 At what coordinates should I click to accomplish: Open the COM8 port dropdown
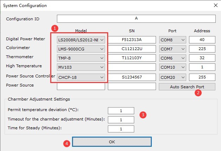[x=173, y=40]
